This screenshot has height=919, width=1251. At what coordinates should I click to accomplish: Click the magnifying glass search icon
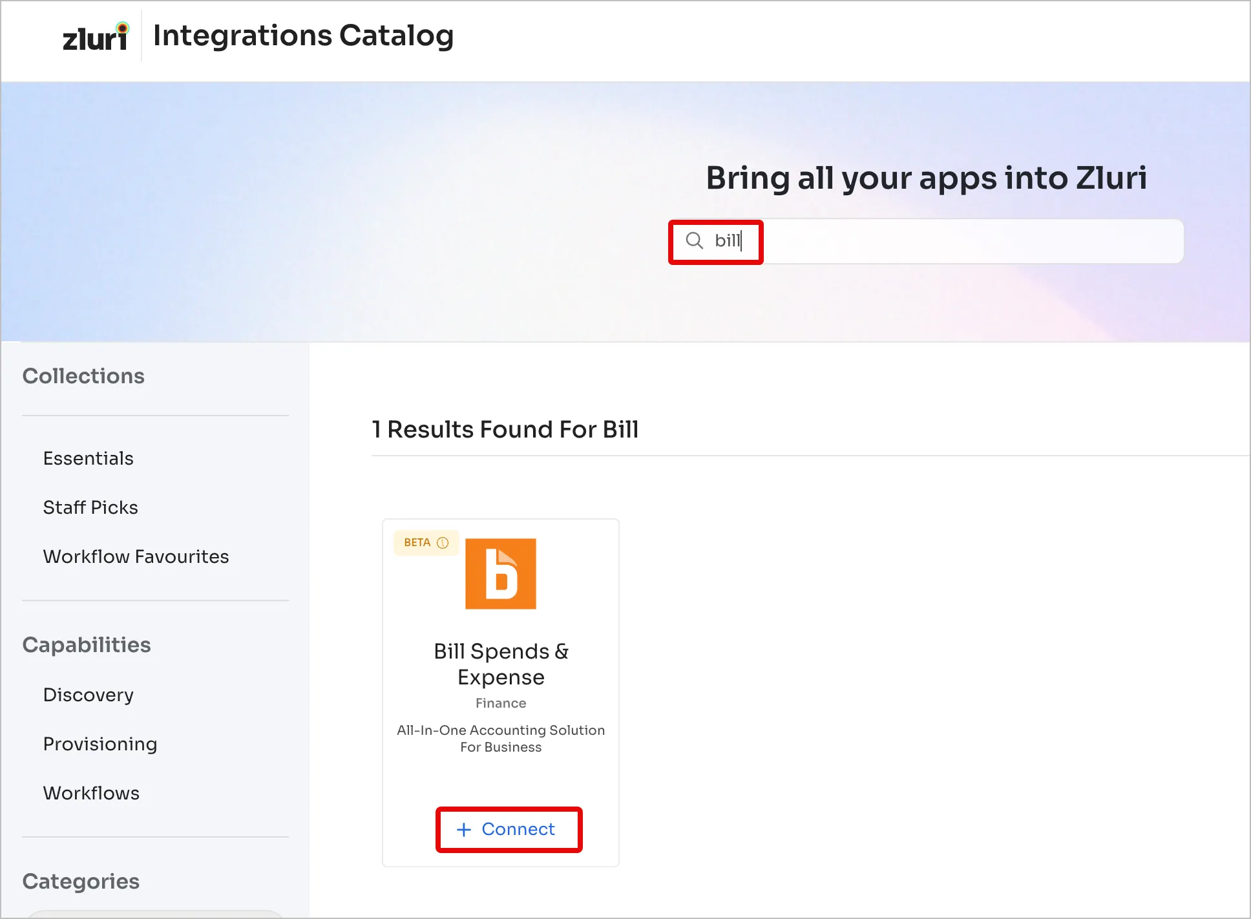pos(694,240)
